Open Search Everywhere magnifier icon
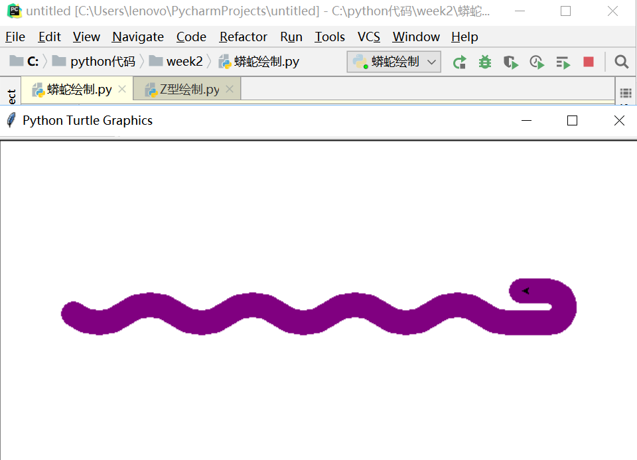 coord(621,62)
